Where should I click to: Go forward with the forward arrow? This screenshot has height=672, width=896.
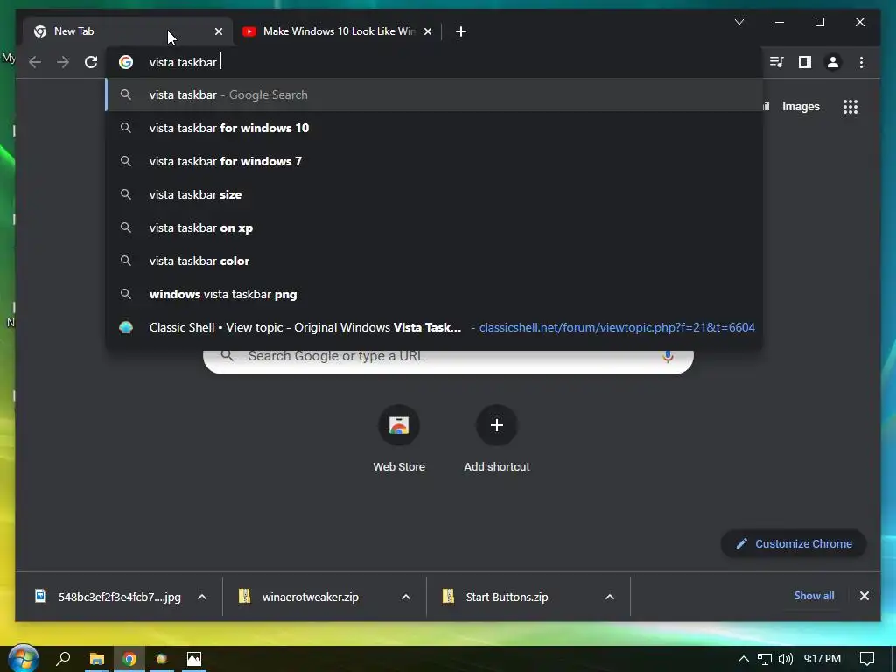63,62
